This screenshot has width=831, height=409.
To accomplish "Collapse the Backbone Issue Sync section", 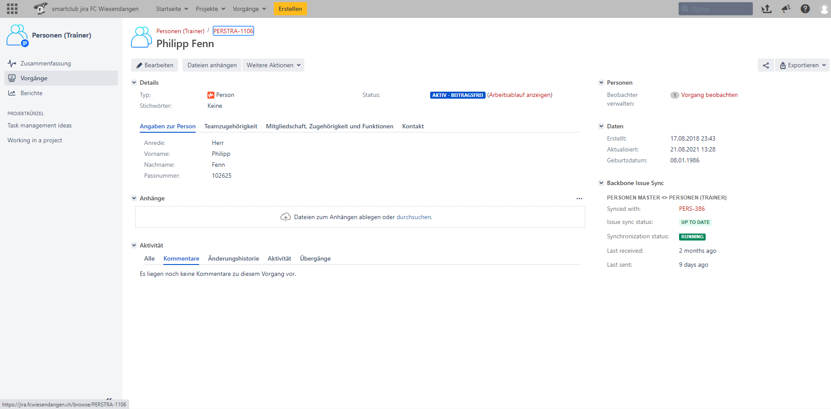I will pyautogui.click(x=601, y=183).
